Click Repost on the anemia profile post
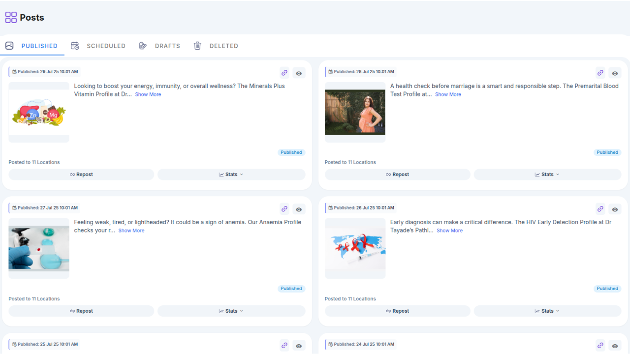The height and width of the screenshot is (354, 630). pyautogui.click(x=81, y=311)
